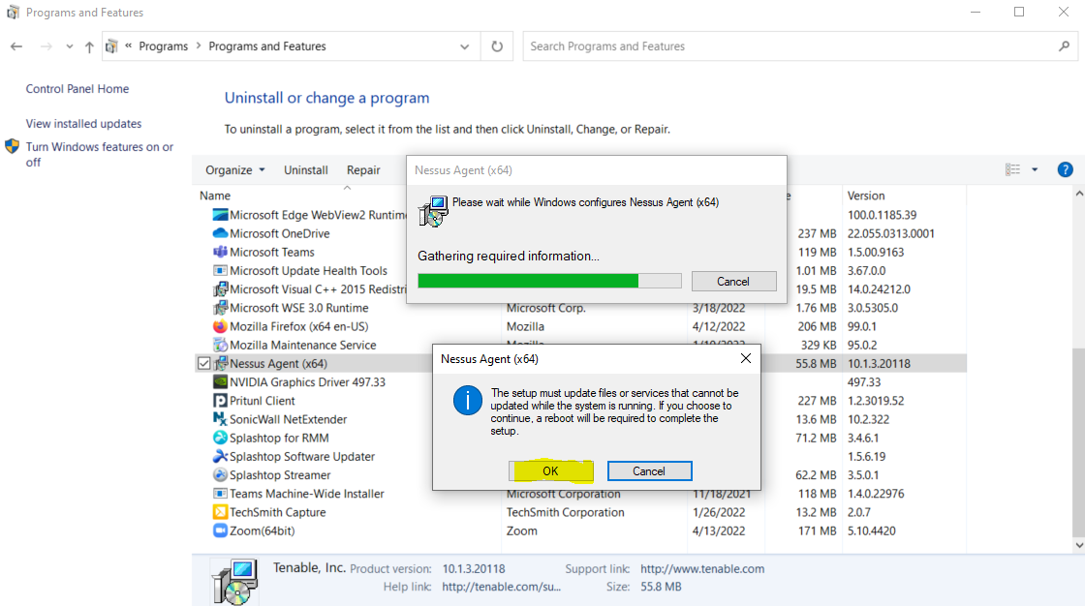1085x606 pixels.
Task: Click the installer icon in the progress dialog
Action: click(434, 211)
